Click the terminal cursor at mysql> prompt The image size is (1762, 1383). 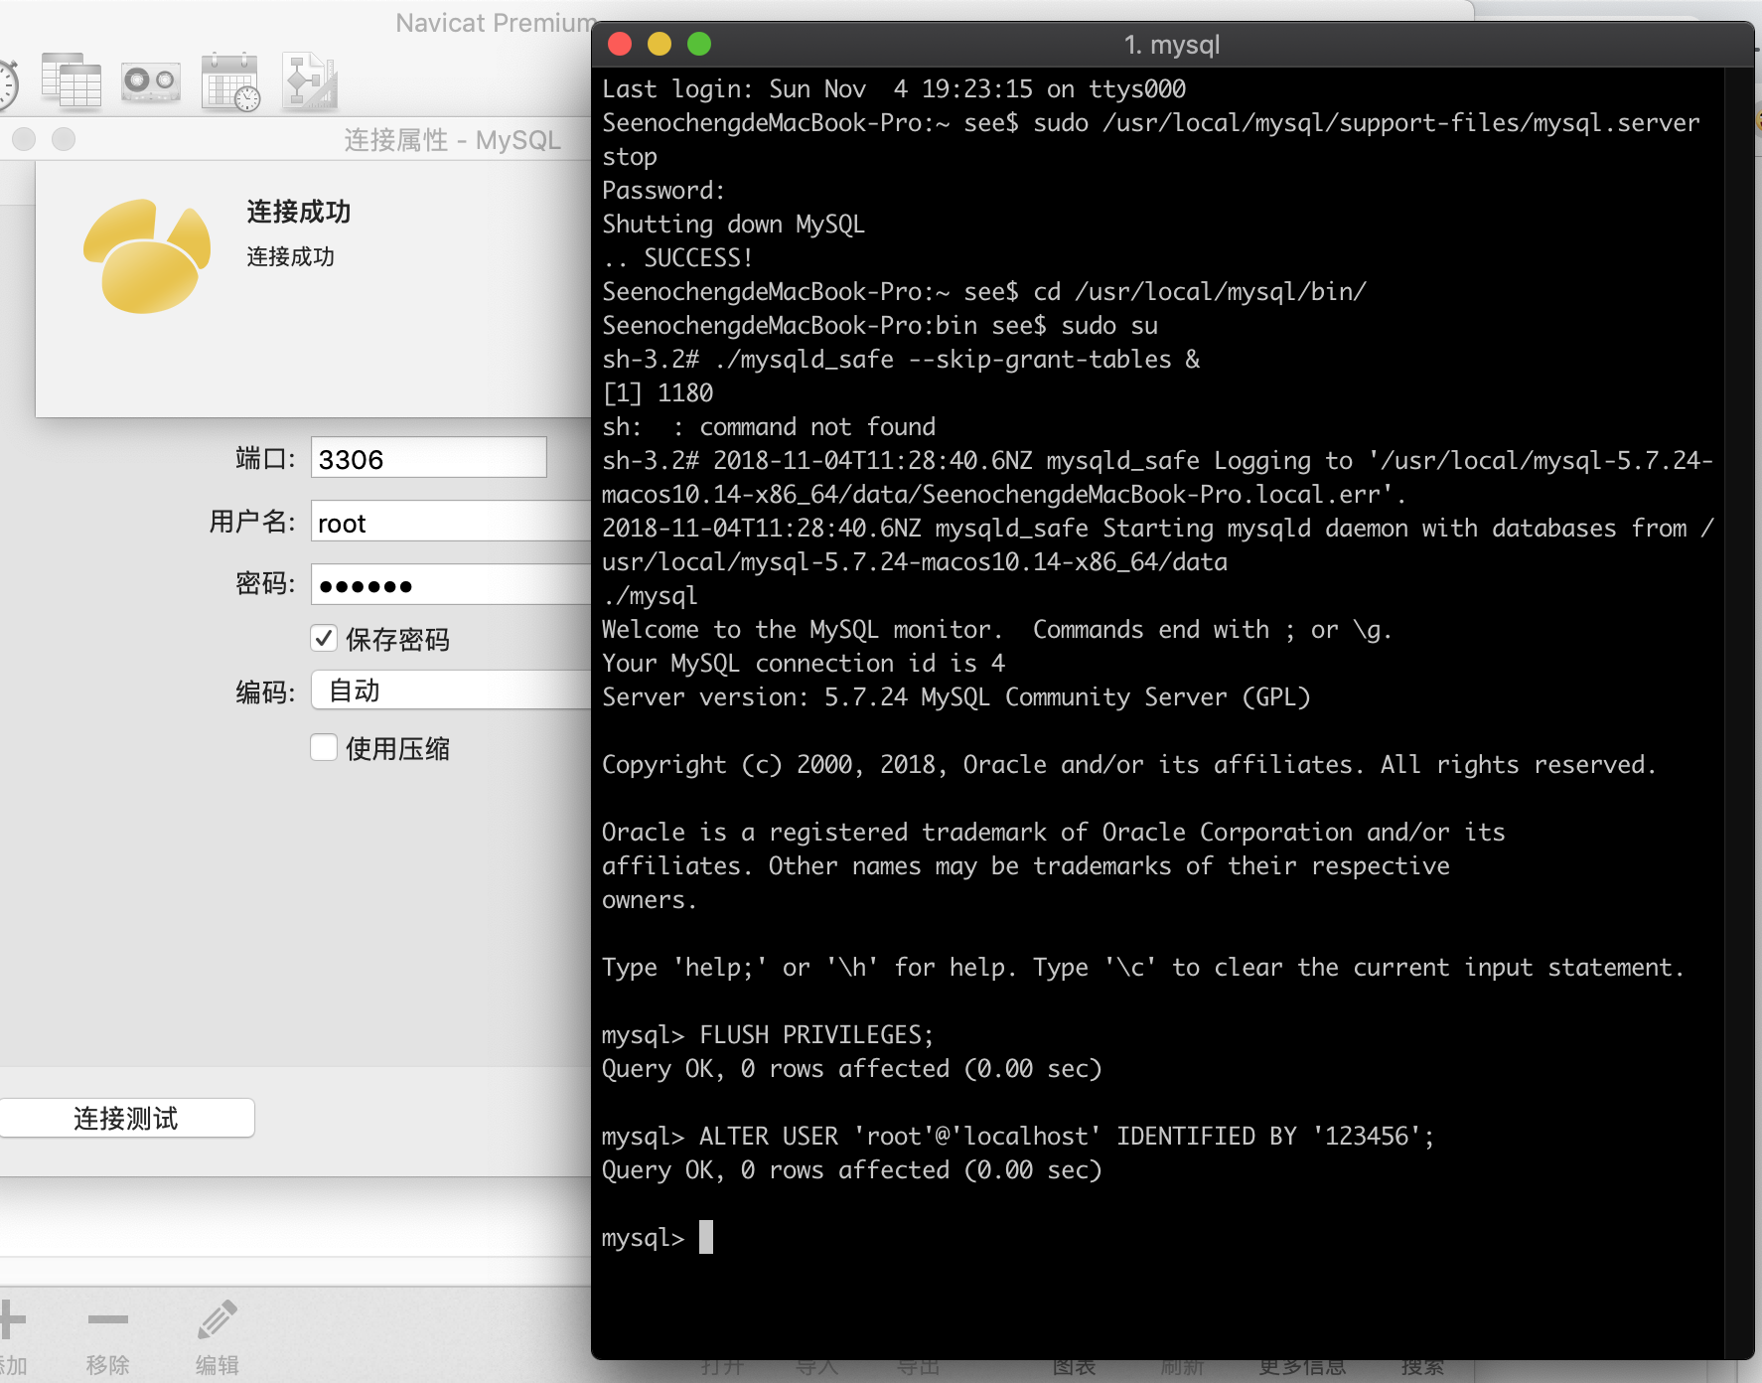706,1237
